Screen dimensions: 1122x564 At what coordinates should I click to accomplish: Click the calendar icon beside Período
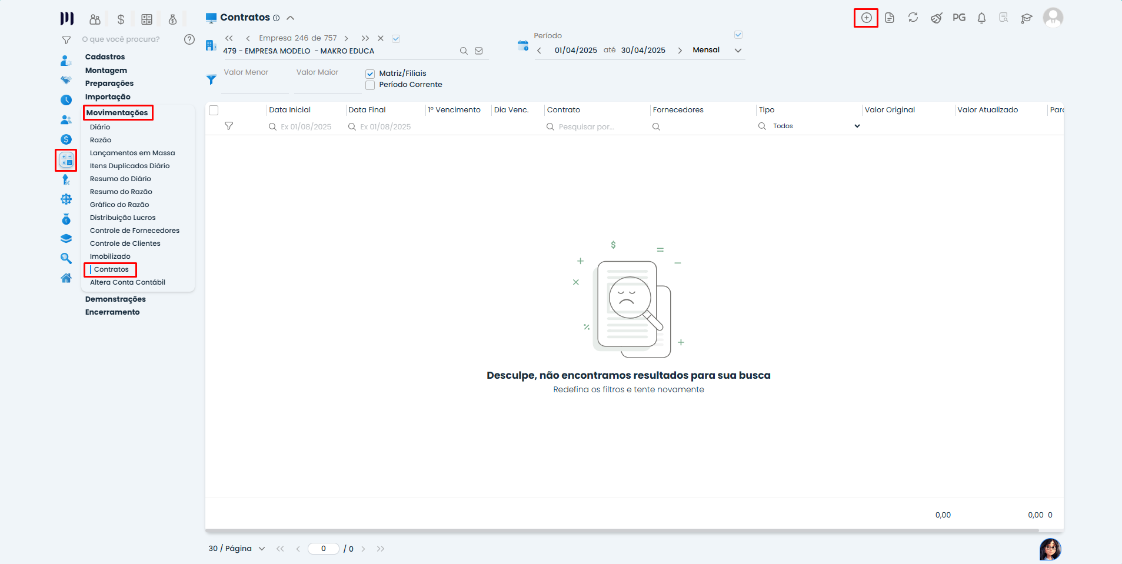coord(522,45)
